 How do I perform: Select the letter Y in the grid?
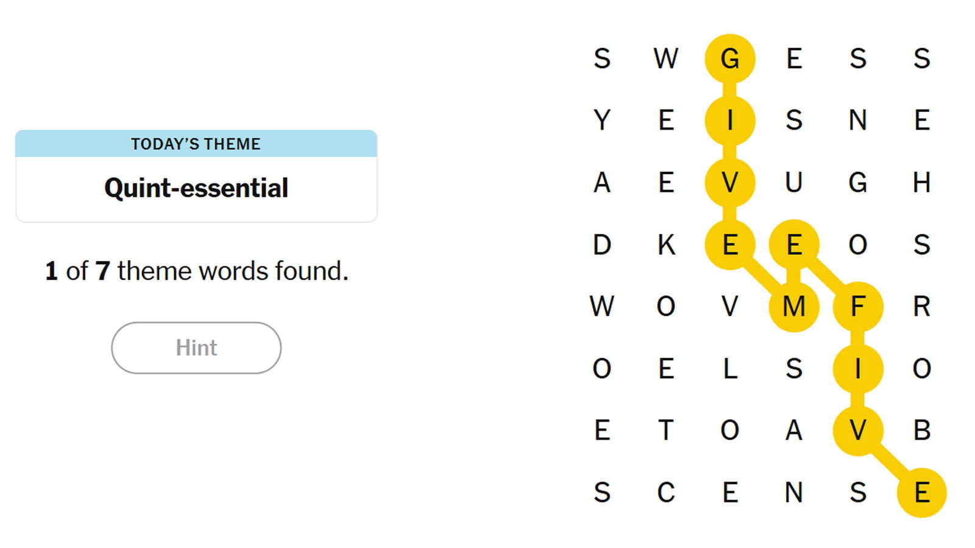coord(602,121)
